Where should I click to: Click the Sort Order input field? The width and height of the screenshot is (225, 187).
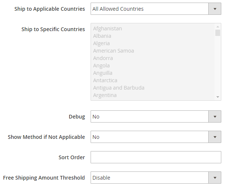click(156, 157)
